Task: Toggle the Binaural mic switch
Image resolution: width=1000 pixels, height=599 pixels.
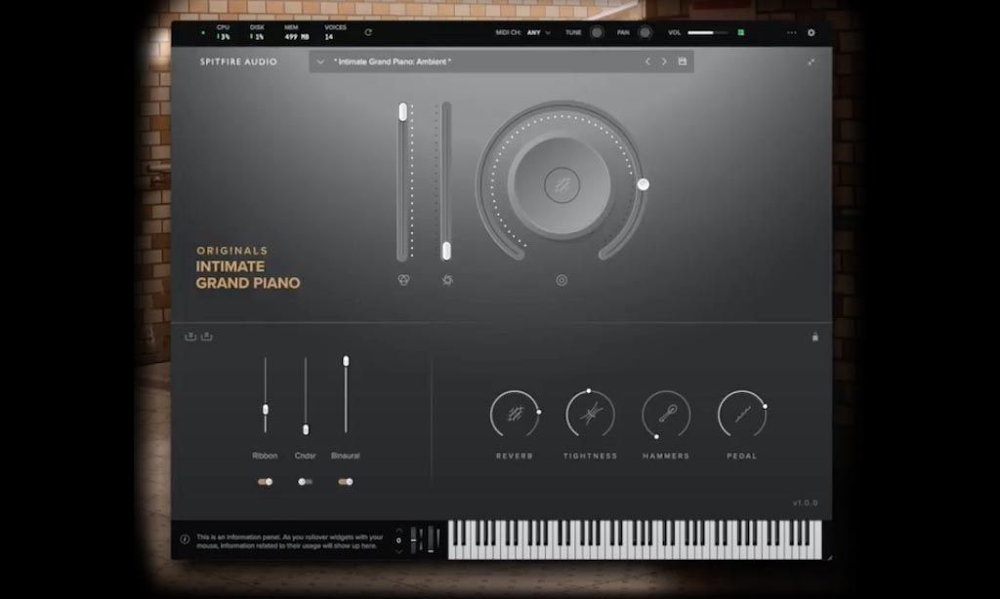Action: [346, 482]
